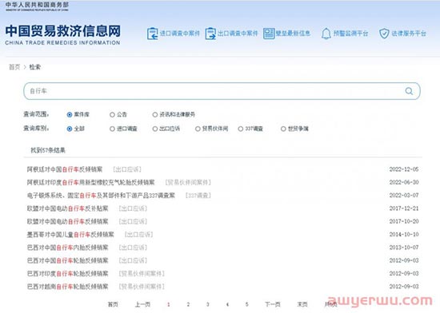Open the 欧盟对中国电动自行车反补贴案 result
The width and height of the screenshot is (440, 313).
coord(68,208)
